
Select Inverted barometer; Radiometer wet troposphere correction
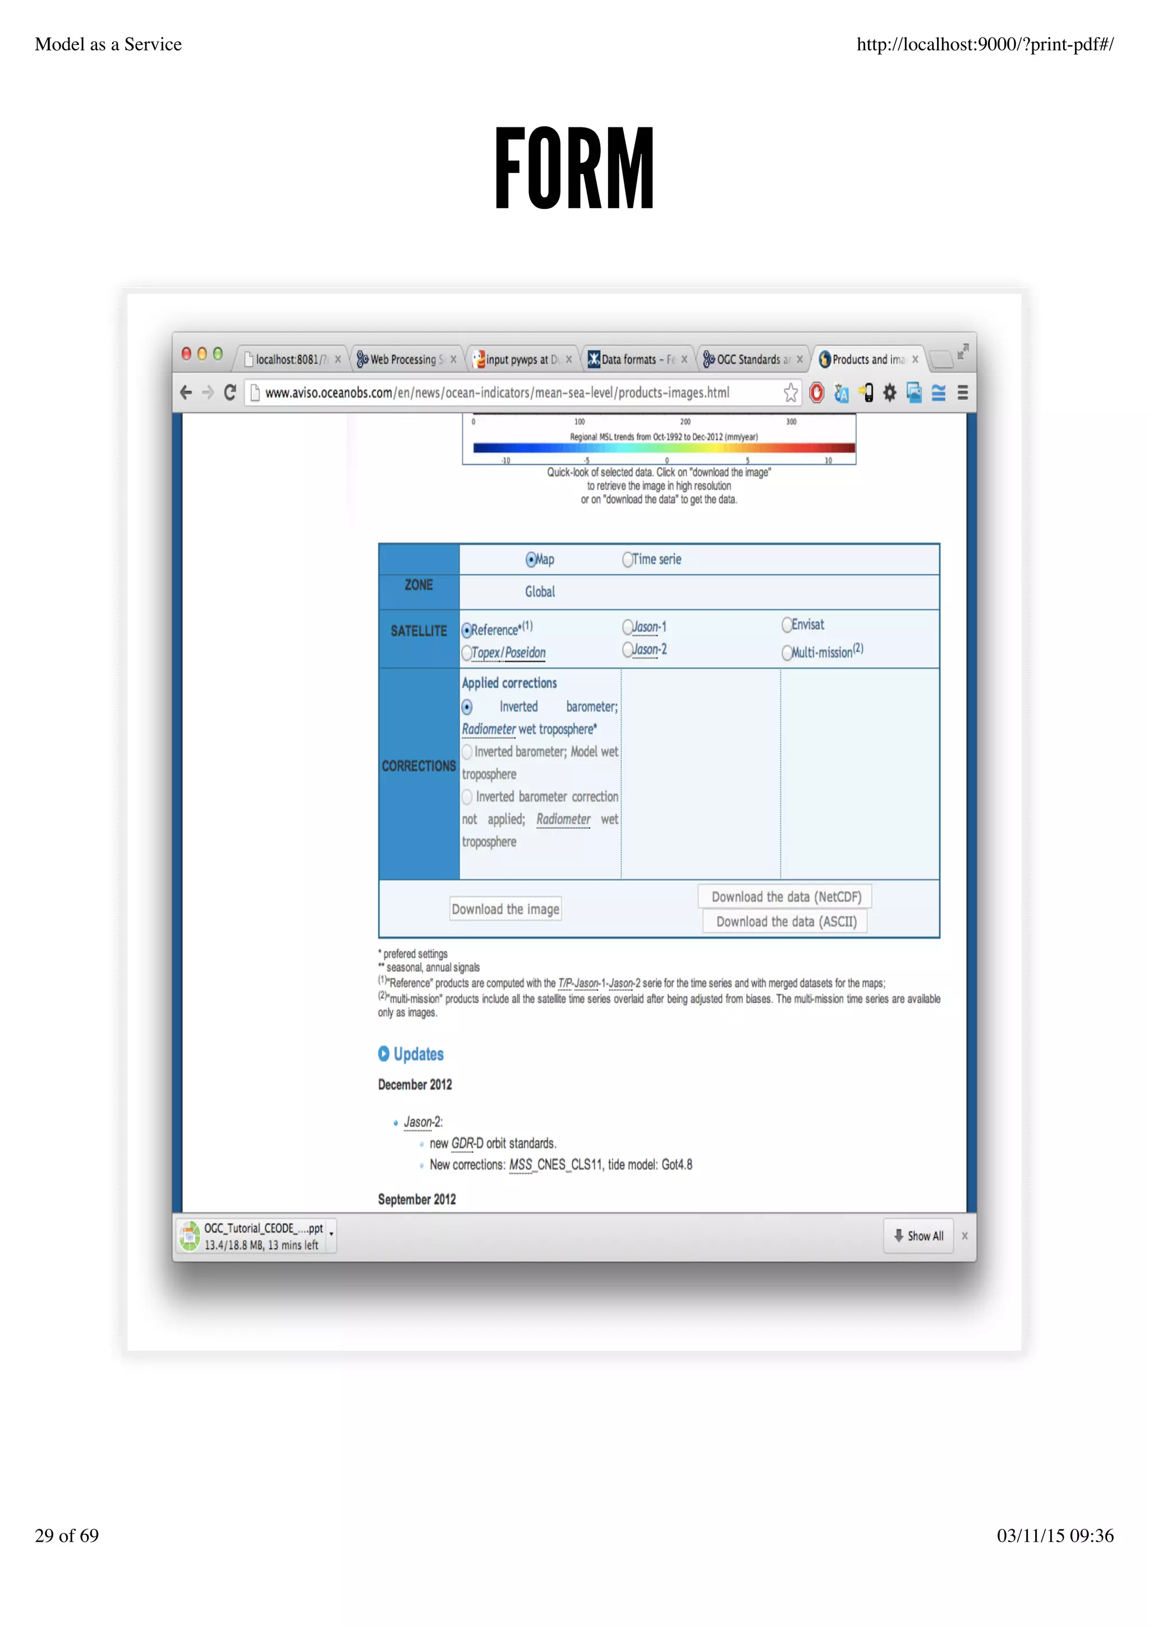pyautogui.click(x=467, y=707)
